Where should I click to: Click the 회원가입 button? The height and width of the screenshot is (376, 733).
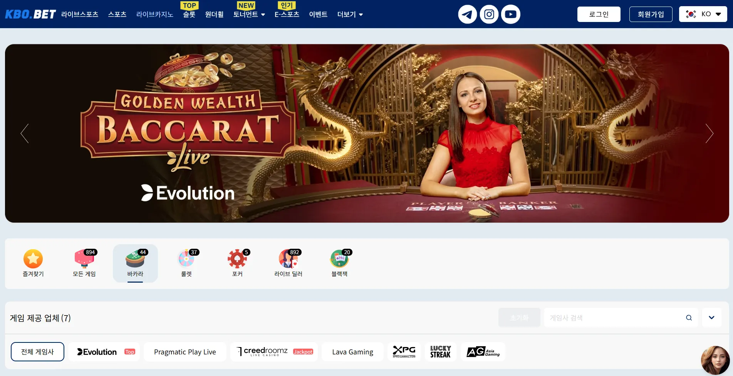651,14
